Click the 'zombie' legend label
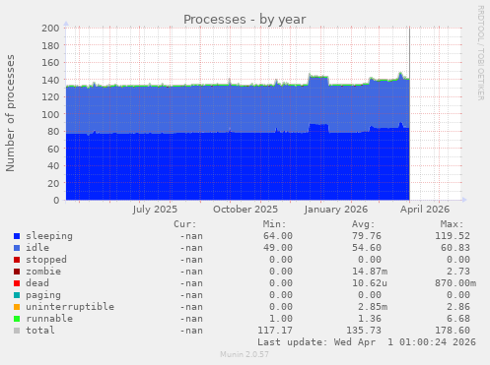 click(43, 272)
